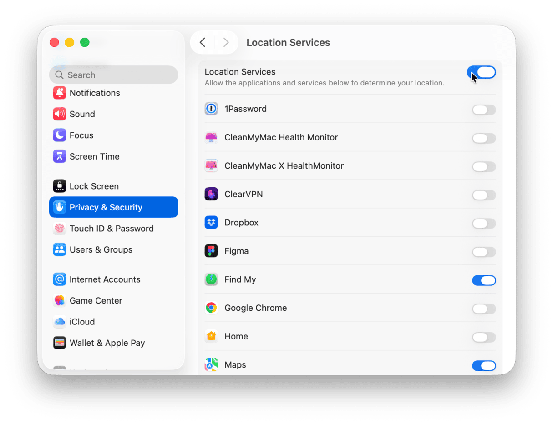
Task: Click the CleanMyMac Health Monitor app icon
Action: pyautogui.click(x=211, y=137)
